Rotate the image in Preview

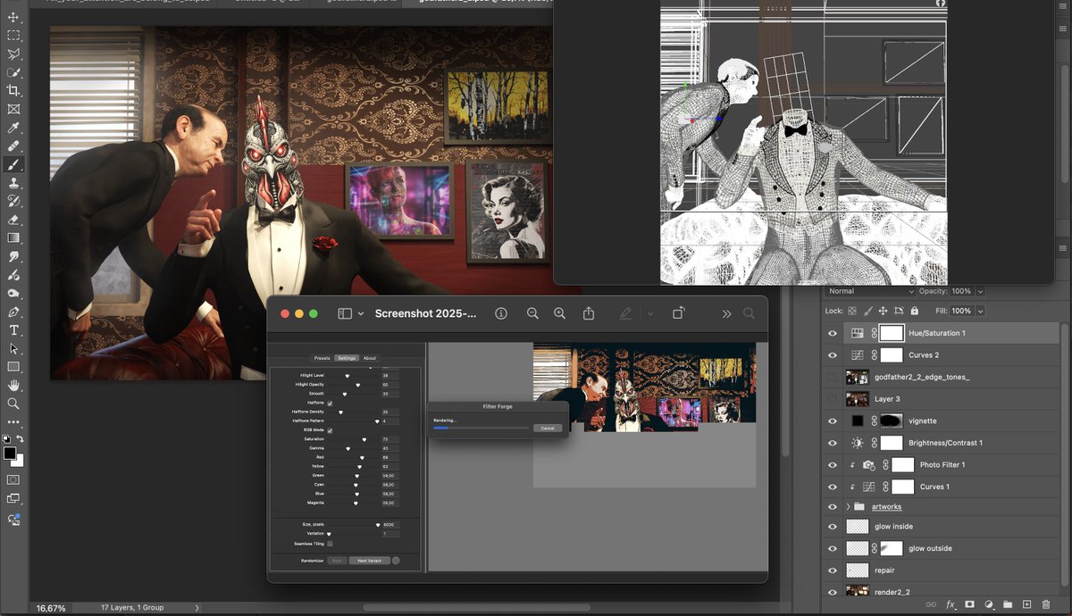click(679, 313)
